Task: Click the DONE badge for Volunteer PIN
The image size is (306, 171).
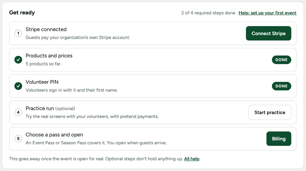Action: click(281, 86)
